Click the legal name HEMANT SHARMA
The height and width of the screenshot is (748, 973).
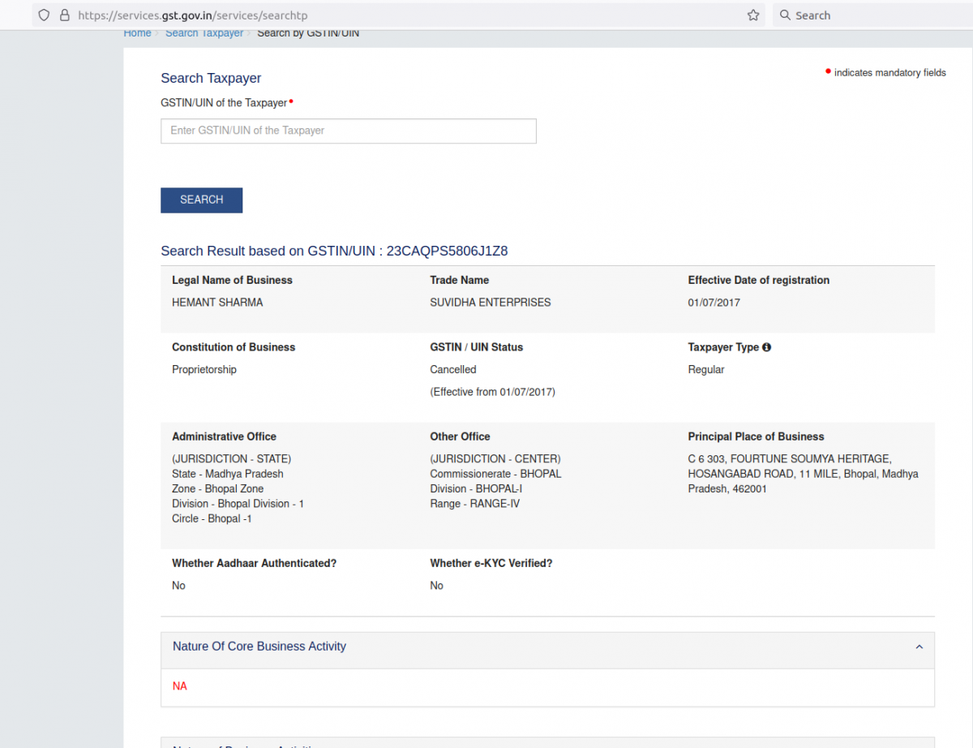[x=217, y=303]
